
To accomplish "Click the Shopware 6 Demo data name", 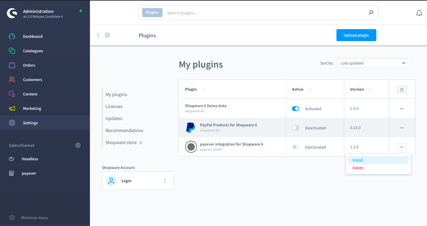I will coord(206,106).
